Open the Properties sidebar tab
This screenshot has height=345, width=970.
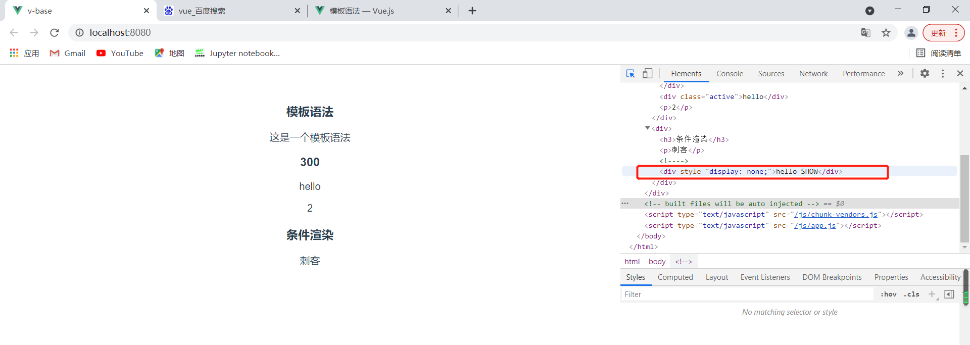point(891,277)
